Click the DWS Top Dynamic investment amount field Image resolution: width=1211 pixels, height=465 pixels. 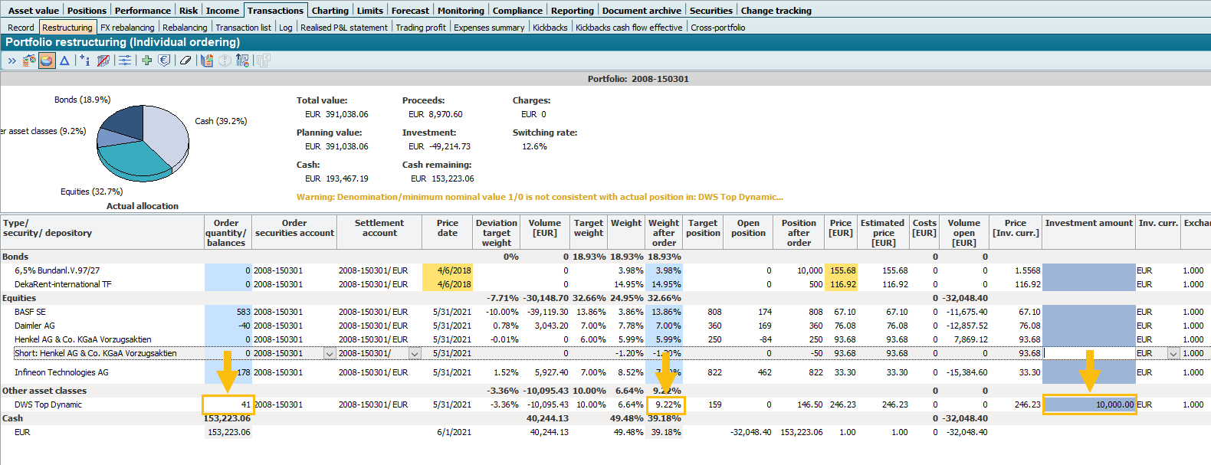point(1089,404)
